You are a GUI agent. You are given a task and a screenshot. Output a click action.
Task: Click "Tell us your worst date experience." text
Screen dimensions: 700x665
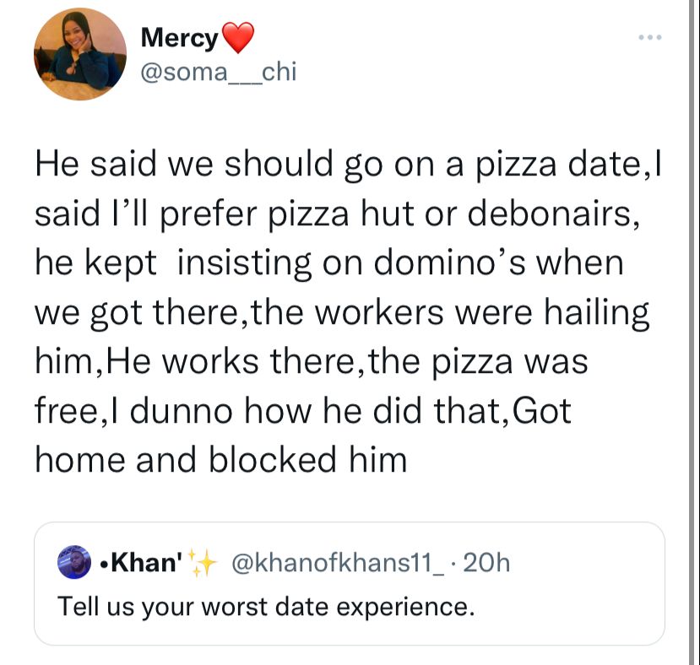coord(266,607)
